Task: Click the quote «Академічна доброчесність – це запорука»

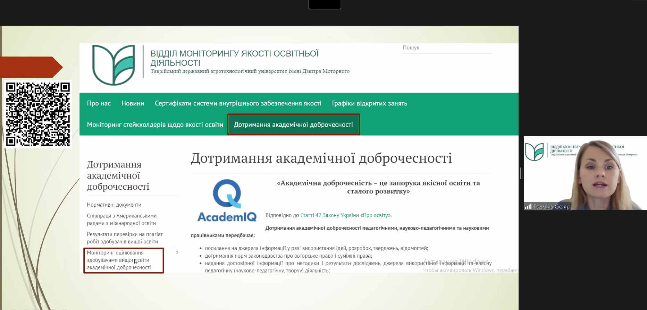Action: (x=378, y=187)
